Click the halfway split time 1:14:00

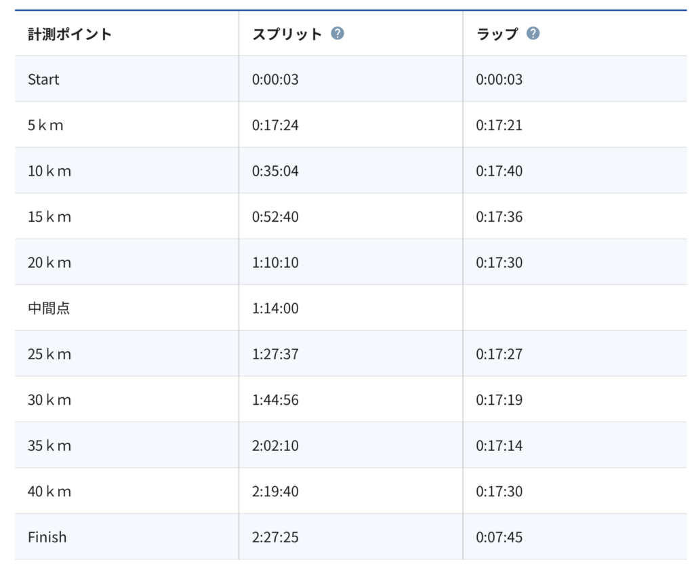click(275, 309)
